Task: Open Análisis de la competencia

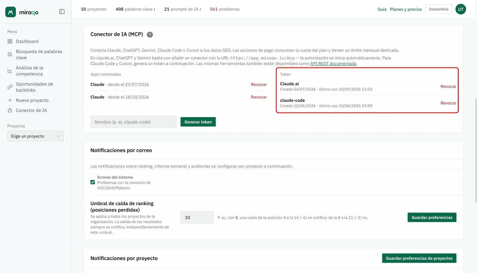Action: pos(29,71)
